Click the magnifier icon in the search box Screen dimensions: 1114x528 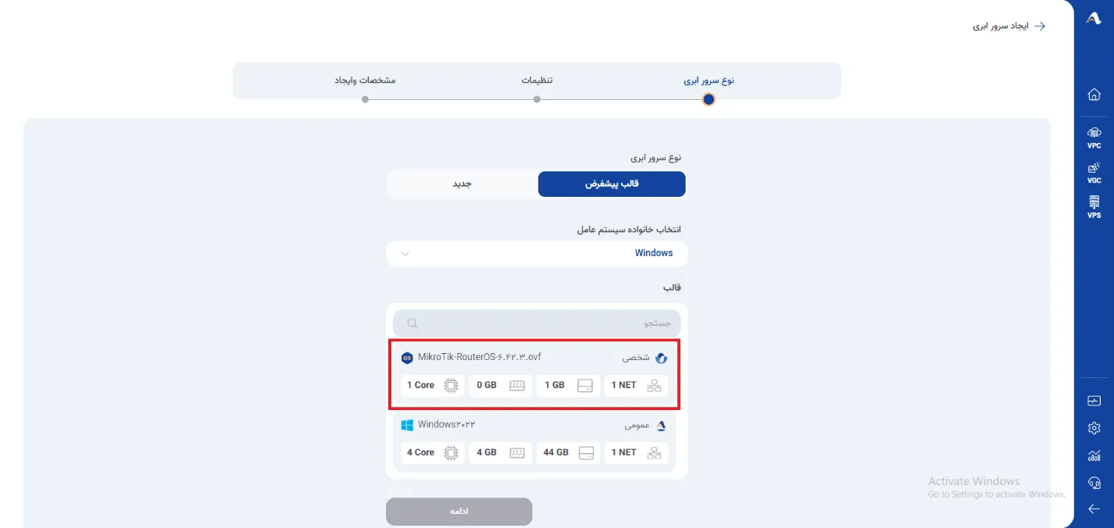[412, 323]
